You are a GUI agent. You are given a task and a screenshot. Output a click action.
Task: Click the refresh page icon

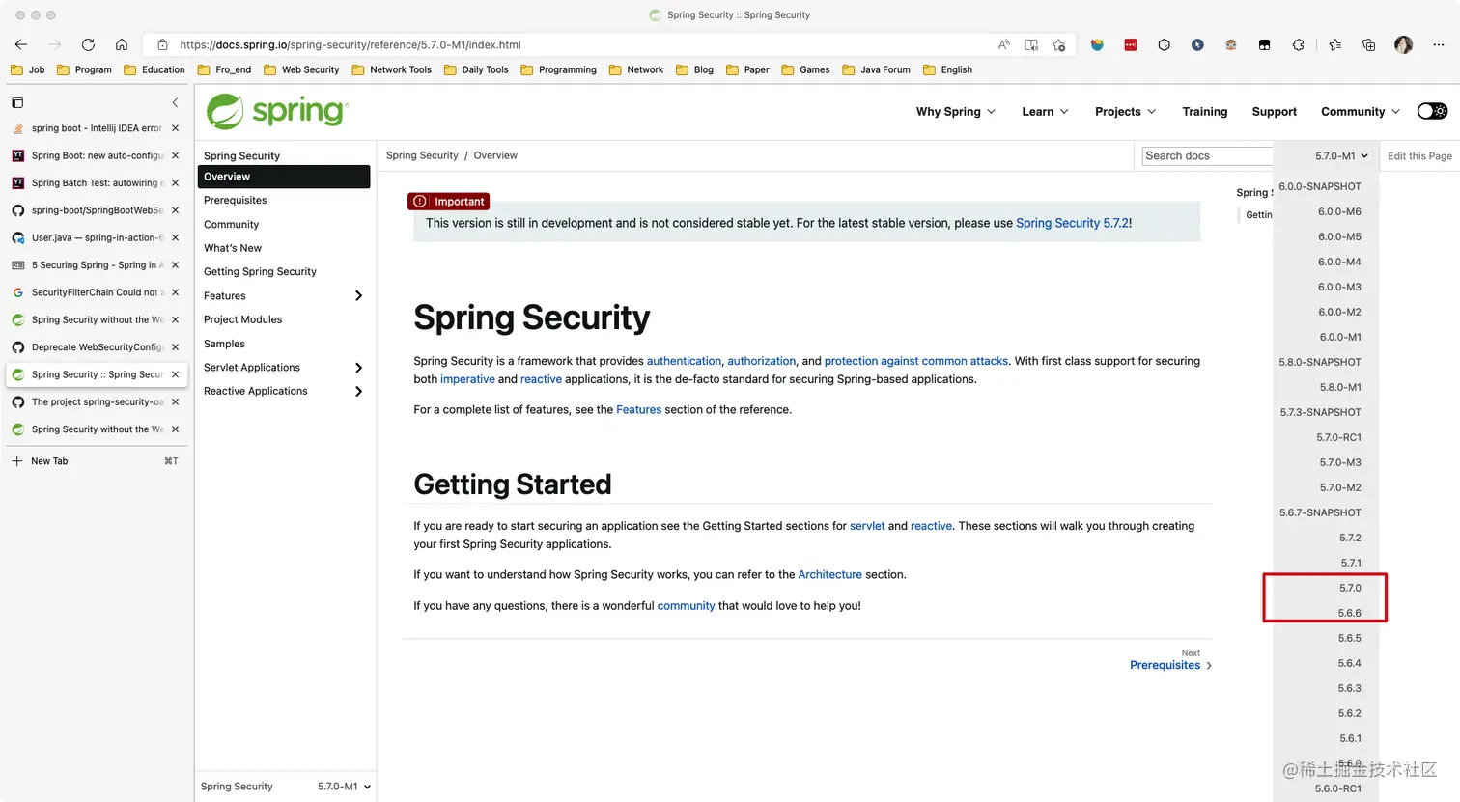(x=88, y=44)
